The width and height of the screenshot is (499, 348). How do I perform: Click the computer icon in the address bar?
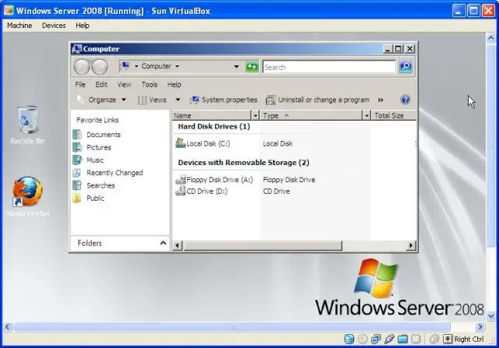click(125, 66)
